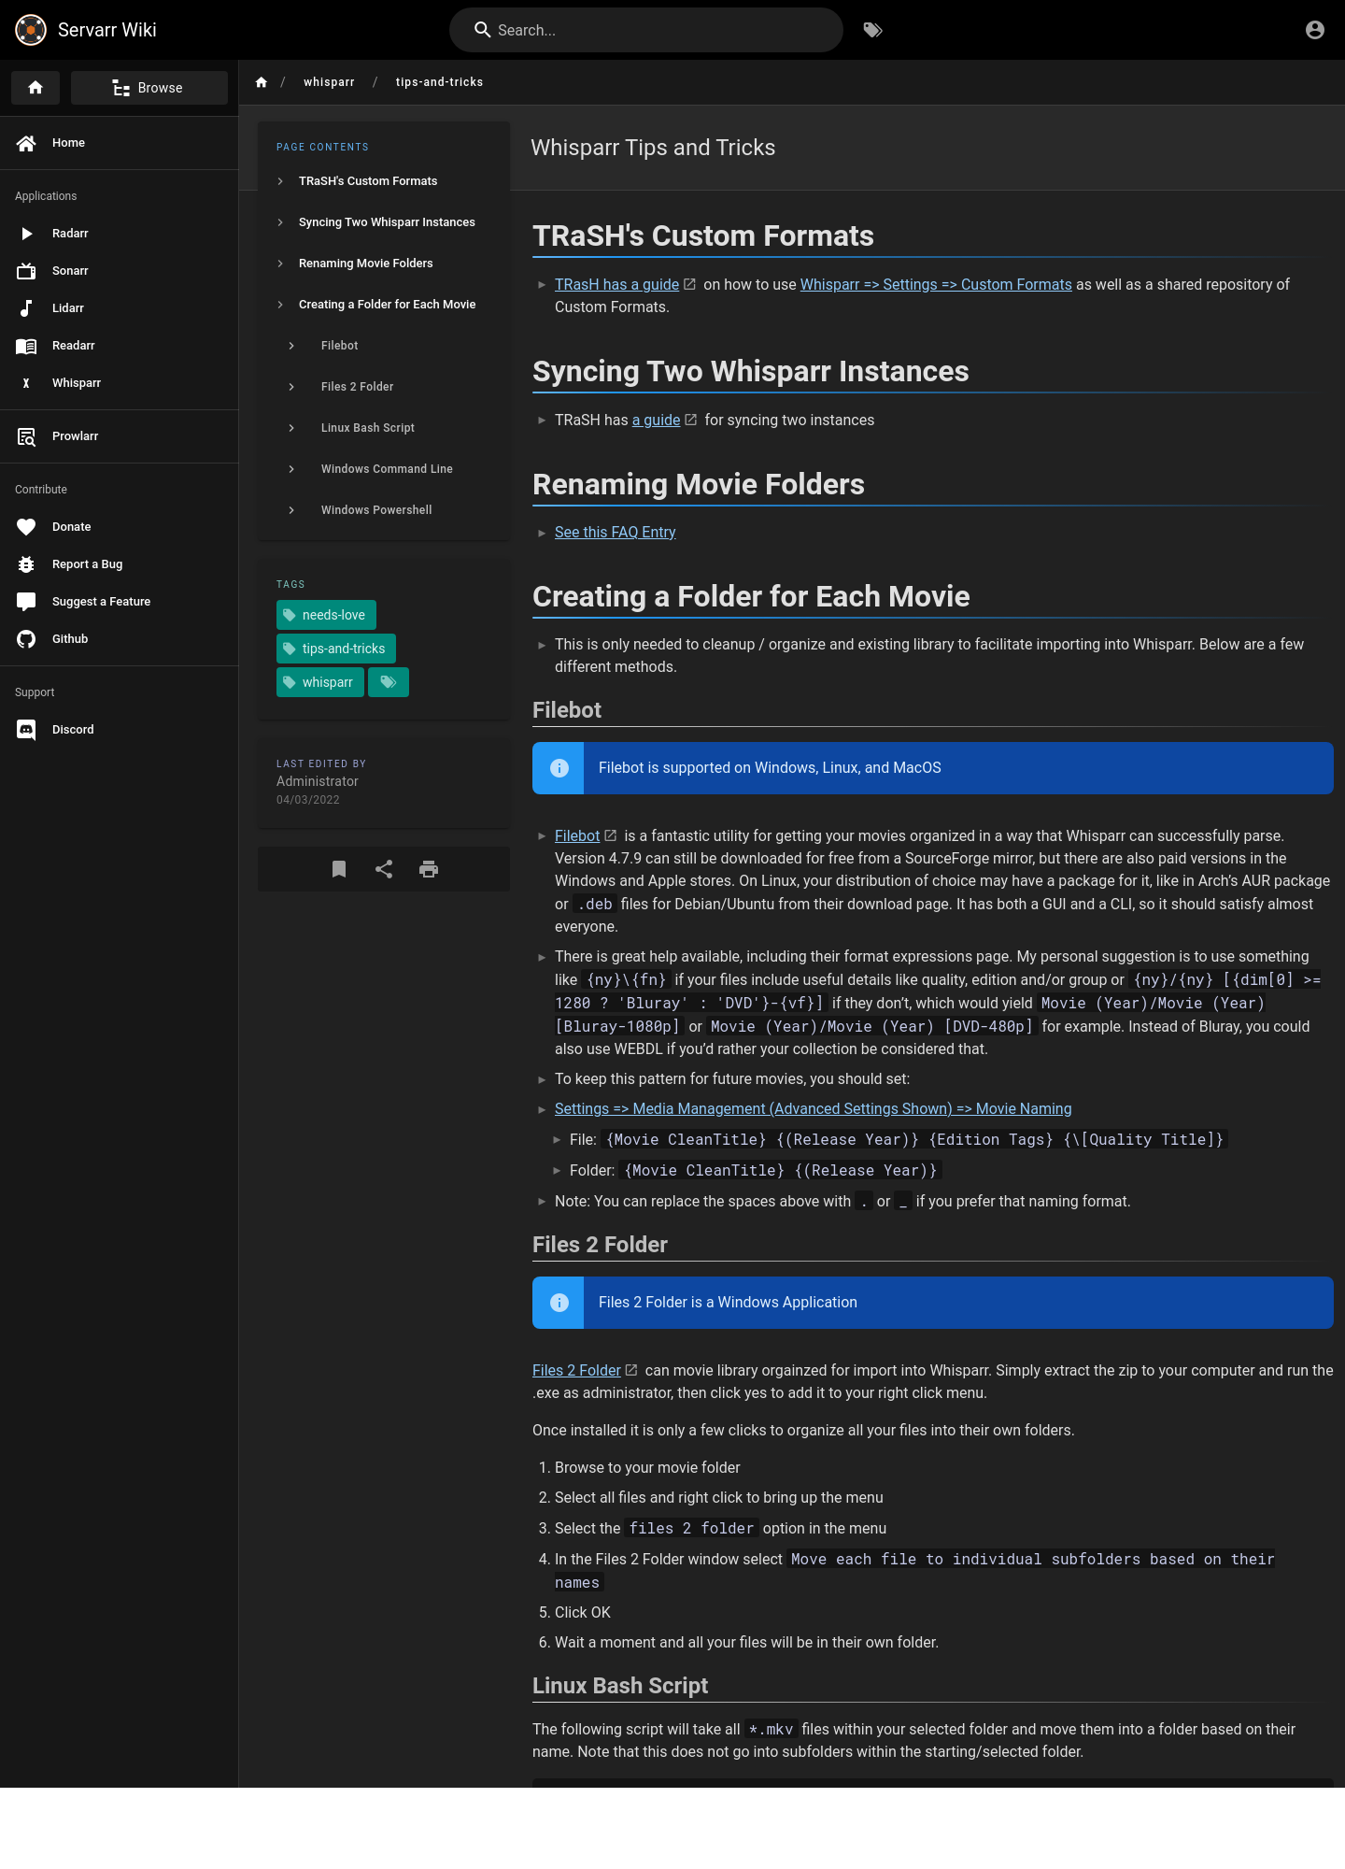Click the Report a Bug icon
This screenshot has width=1345, height=1869.
(26, 564)
